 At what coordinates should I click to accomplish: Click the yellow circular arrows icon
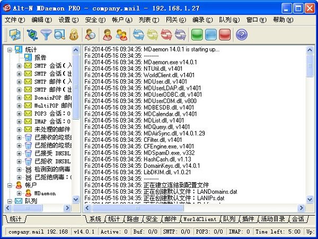tap(152, 35)
